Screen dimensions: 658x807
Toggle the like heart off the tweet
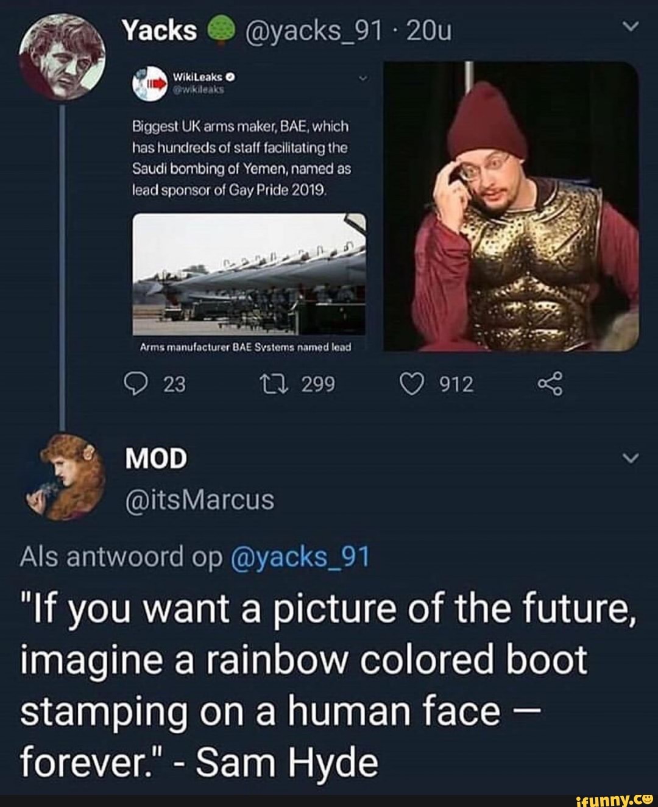coord(414,383)
